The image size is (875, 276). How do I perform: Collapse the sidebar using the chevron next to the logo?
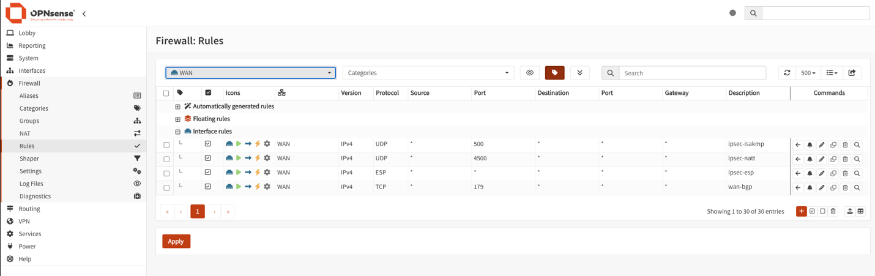[84, 13]
